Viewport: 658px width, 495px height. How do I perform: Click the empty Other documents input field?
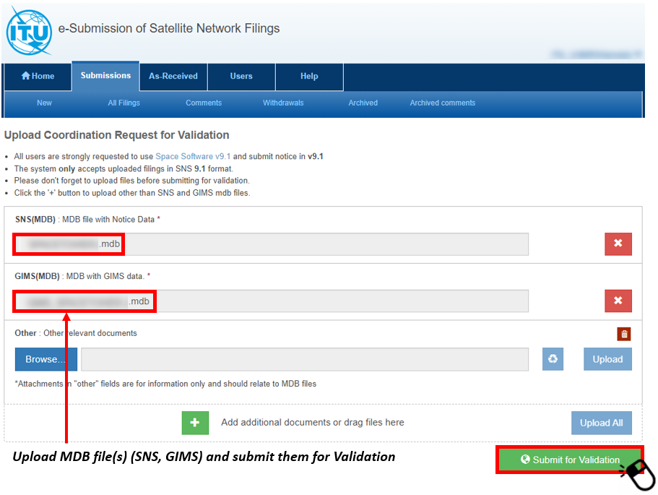click(307, 359)
